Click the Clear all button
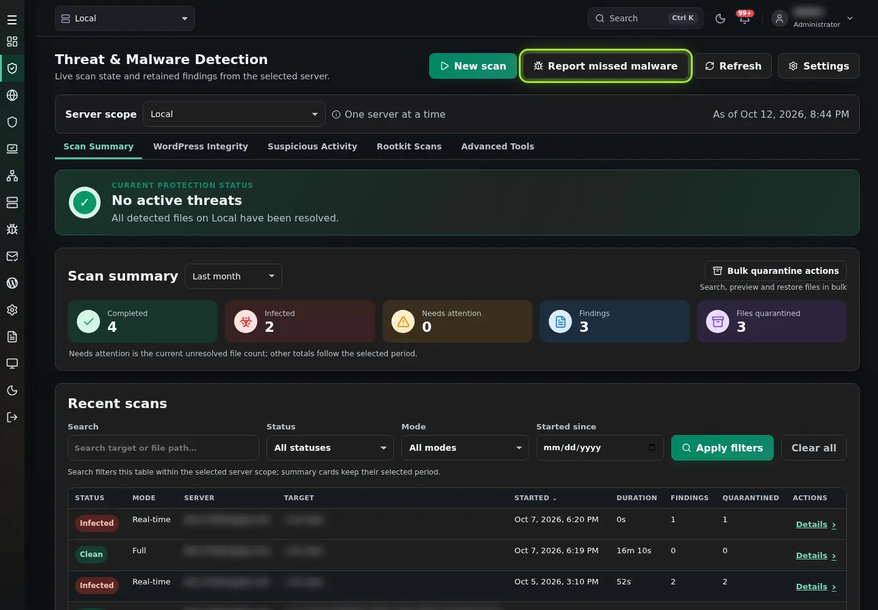Image resolution: width=878 pixels, height=610 pixels. pos(814,448)
